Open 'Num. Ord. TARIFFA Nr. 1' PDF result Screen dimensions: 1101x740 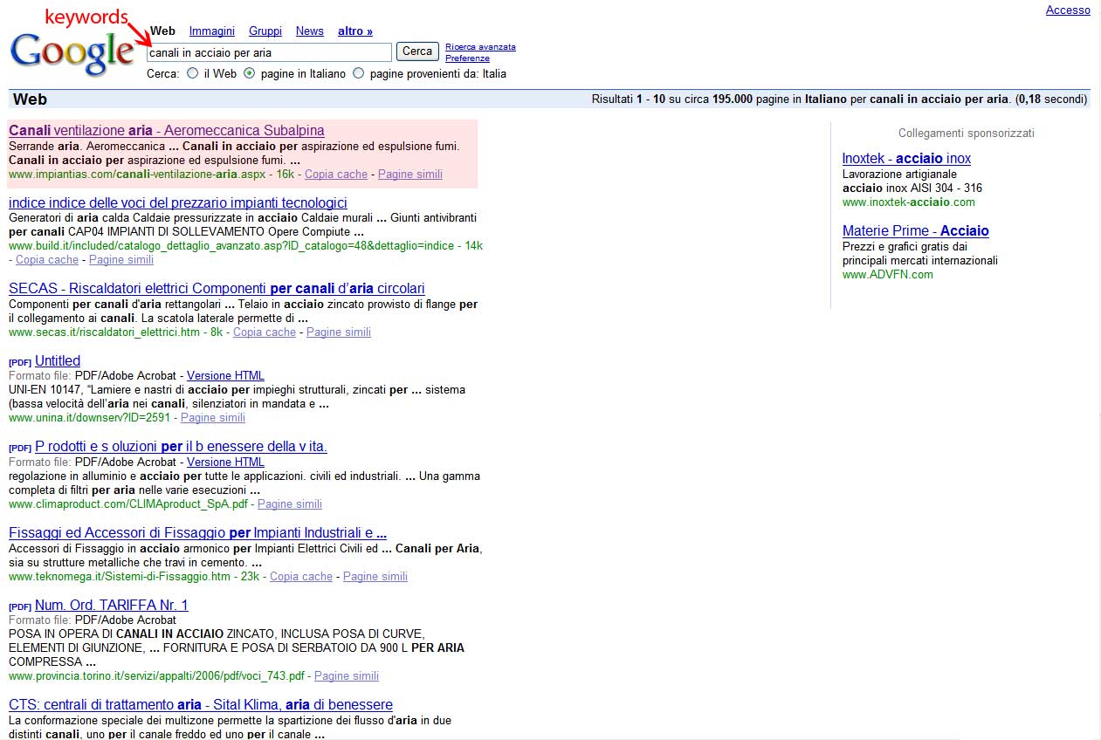tap(111, 606)
